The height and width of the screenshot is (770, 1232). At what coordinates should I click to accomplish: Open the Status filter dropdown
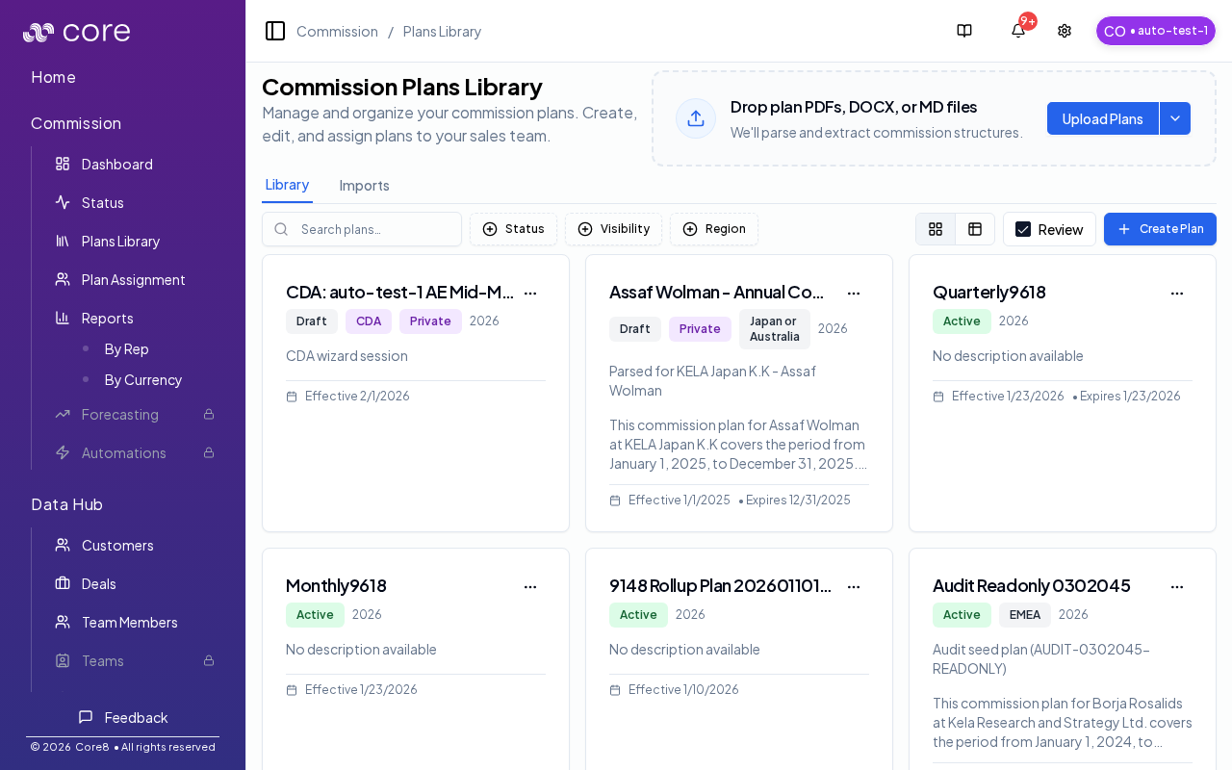pyautogui.click(x=513, y=229)
